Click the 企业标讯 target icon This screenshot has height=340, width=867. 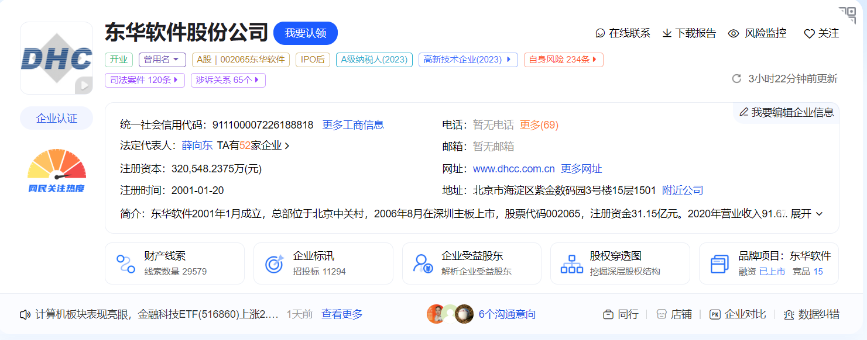click(x=275, y=263)
